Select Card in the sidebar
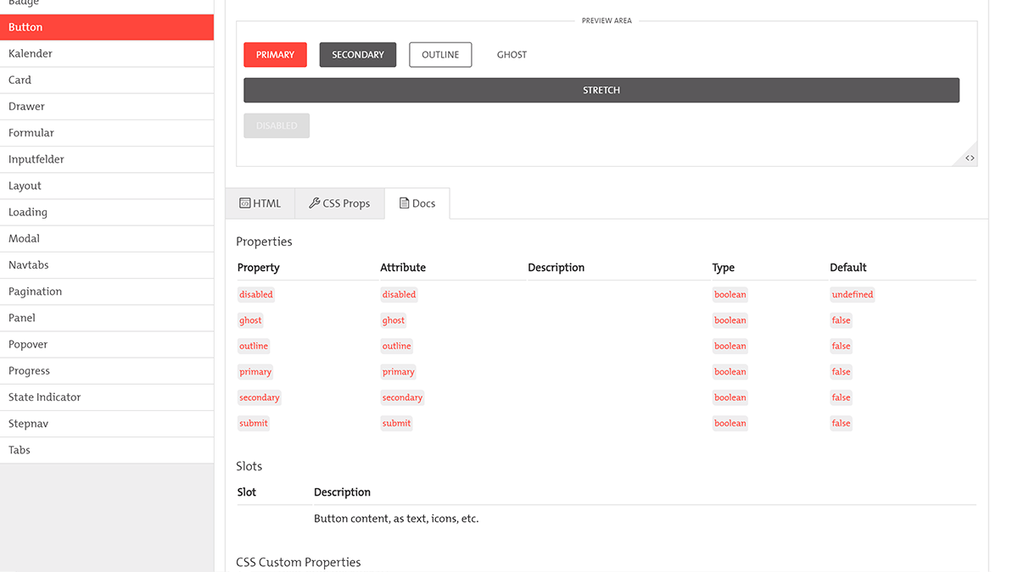This screenshot has height=572, width=1018. (20, 80)
